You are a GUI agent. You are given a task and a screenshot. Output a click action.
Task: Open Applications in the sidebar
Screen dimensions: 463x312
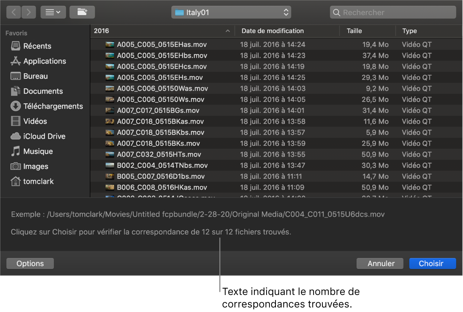point(44,61)
